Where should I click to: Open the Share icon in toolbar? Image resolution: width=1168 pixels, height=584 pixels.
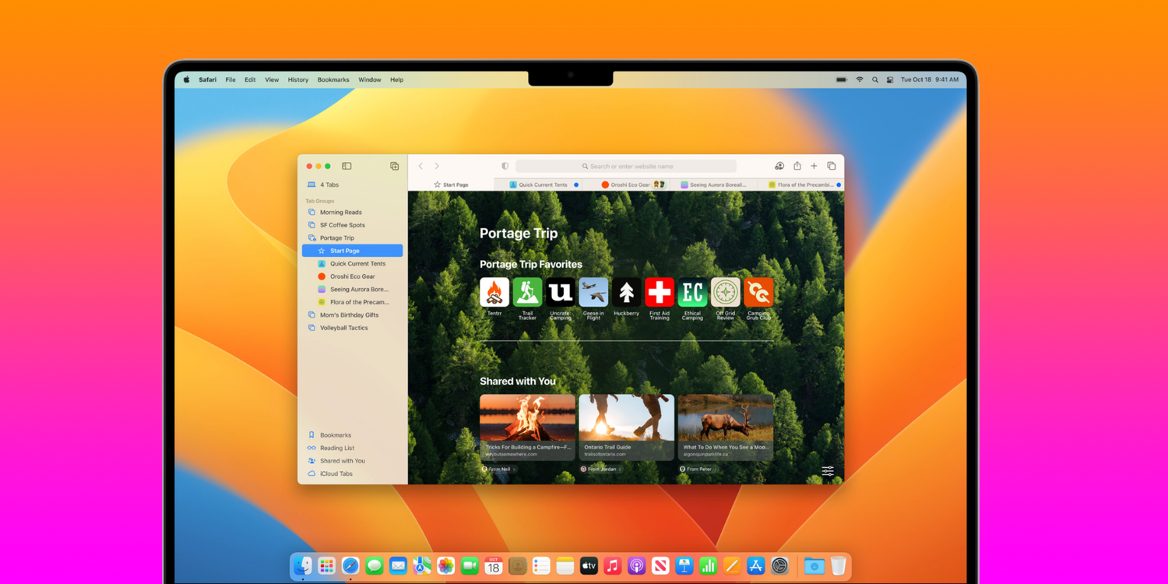pyautogui.click(x=797, y=166)
